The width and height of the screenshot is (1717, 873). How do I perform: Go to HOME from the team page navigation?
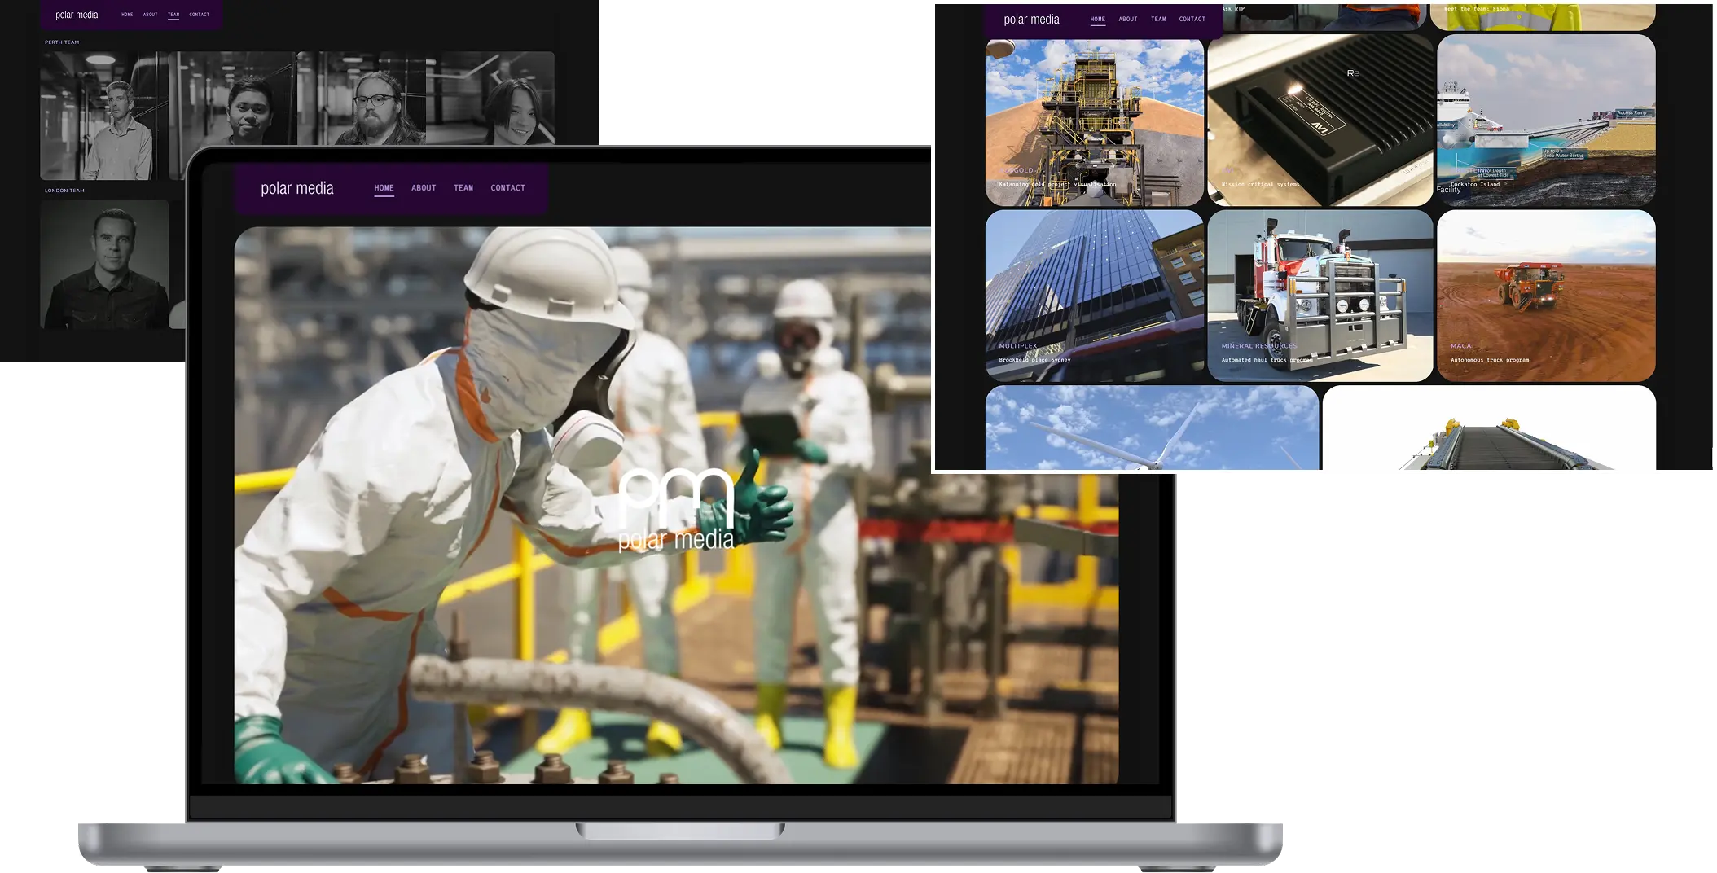click(127, 15)
